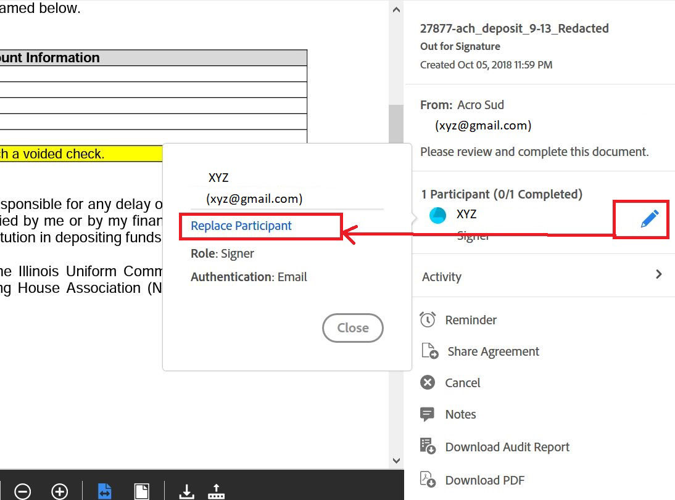Click the Reminder alarm clock icon
The image size is (675, 500).
point(428,320)
